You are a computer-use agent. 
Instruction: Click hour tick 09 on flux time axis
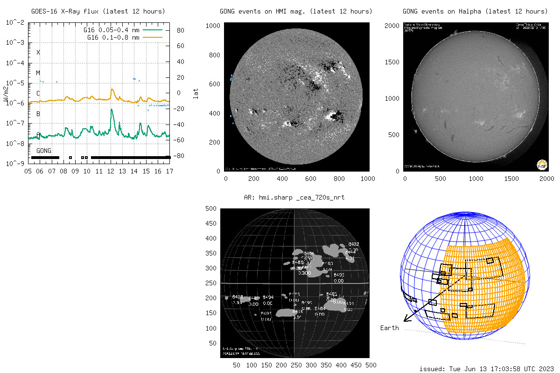[75, 172]
